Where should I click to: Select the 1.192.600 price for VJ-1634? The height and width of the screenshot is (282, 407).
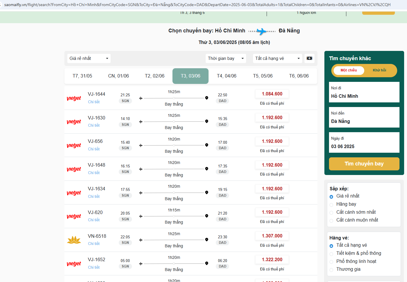click(x=272, y=189)
